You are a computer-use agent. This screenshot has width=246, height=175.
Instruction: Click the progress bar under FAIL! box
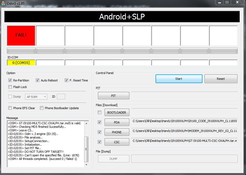(x=21, y=51)
